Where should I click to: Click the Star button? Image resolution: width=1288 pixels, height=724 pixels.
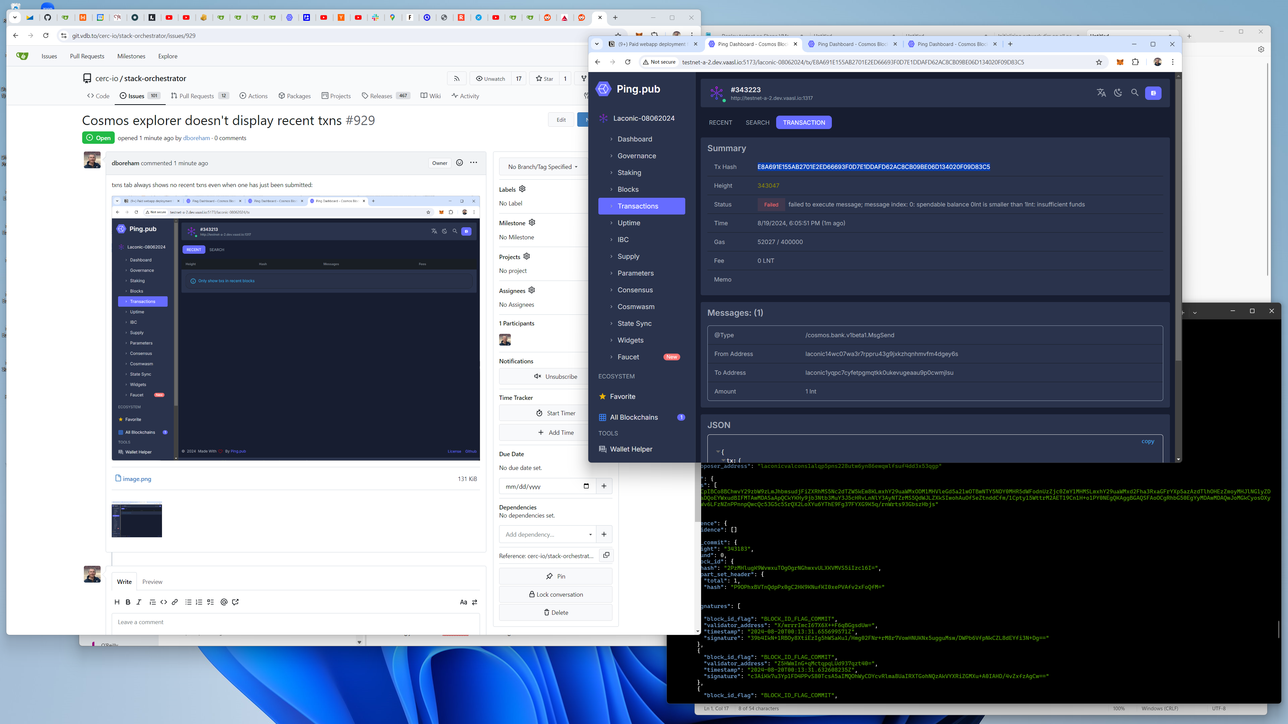click(x=544, y=78)
